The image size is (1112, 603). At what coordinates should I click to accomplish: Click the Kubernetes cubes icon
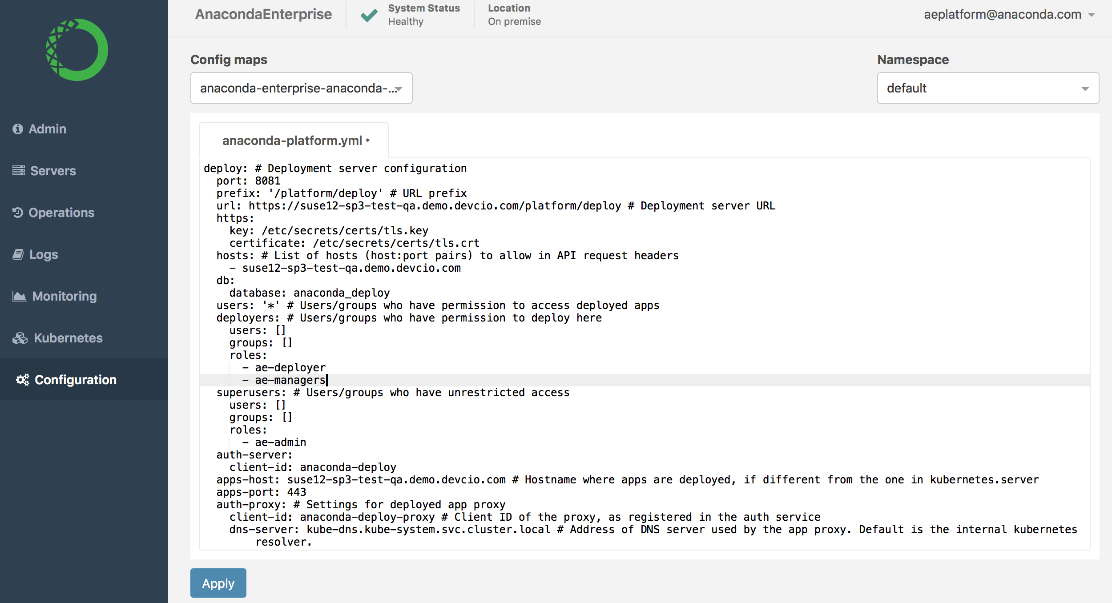coord(20,338)
